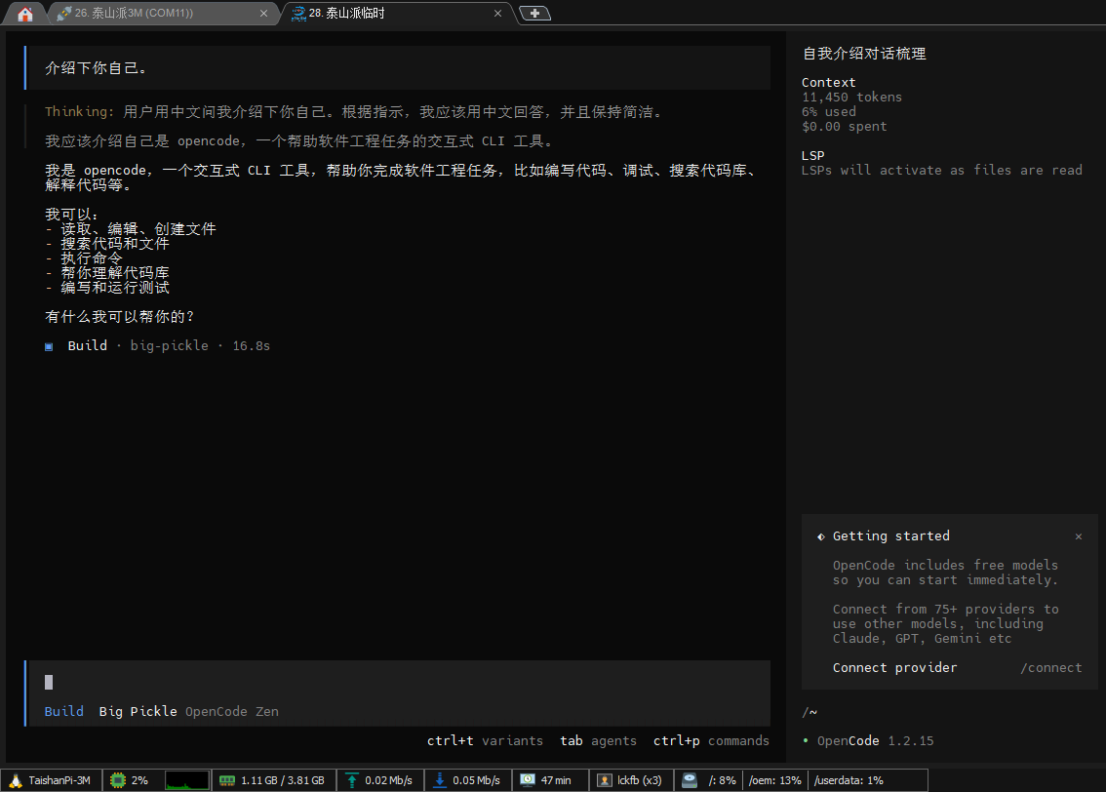Close the 26 泰山派3M tab
The width and height of the screenshot is (1106, 792).
pos(263,14)
